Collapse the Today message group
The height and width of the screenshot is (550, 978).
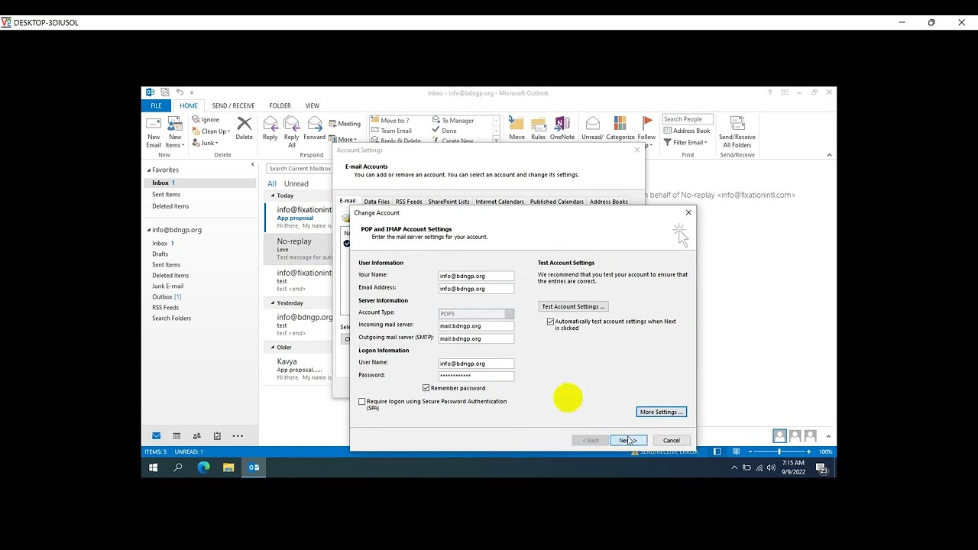point(273,196)
